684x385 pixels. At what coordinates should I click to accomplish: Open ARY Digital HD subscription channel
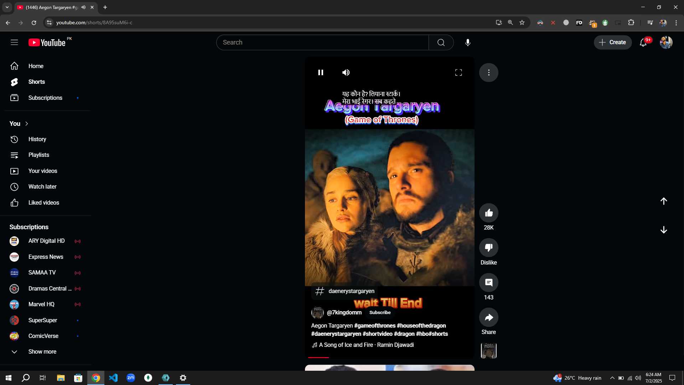tap(45, 241)
